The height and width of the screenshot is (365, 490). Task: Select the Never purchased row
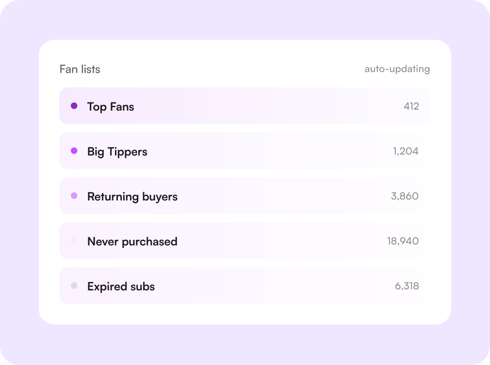click(245, 241)
